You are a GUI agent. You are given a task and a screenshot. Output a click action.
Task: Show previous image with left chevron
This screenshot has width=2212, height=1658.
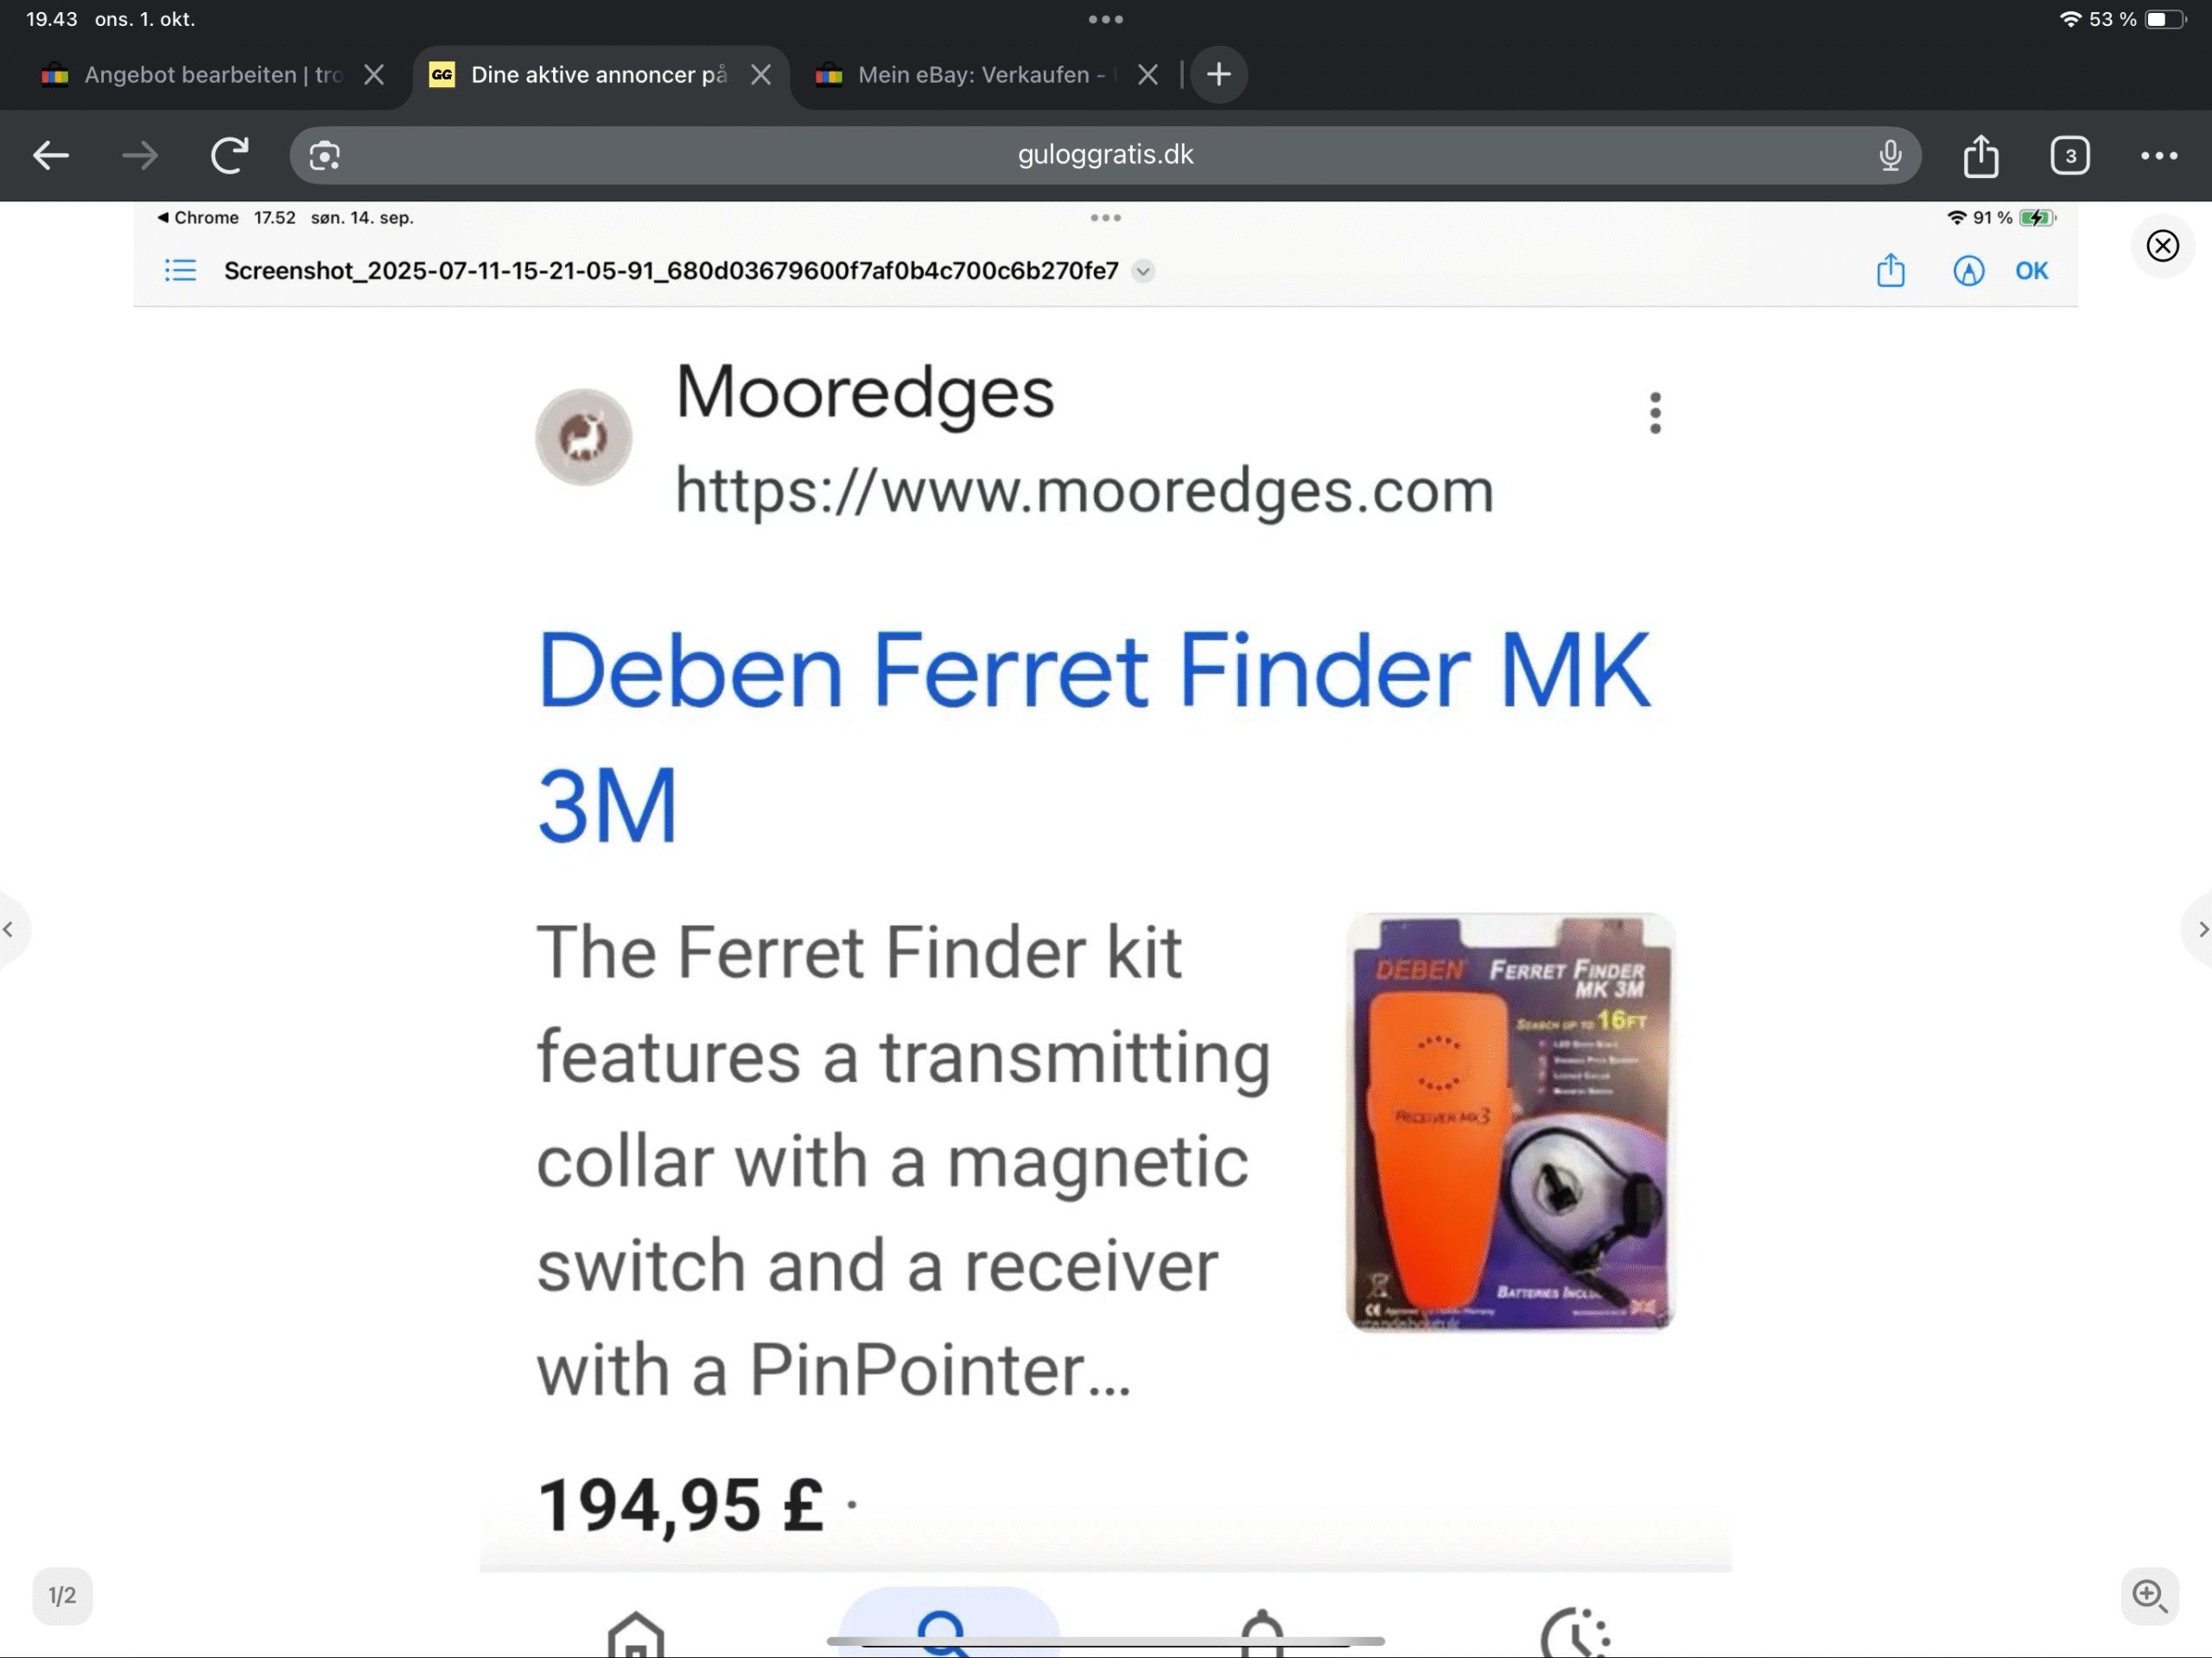(9, 929)
